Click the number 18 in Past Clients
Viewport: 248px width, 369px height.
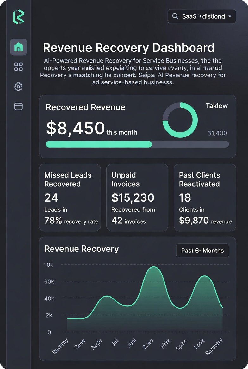[185, 197]
